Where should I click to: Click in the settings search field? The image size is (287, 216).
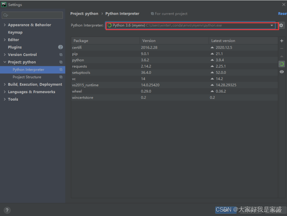(x=32, y=15)
